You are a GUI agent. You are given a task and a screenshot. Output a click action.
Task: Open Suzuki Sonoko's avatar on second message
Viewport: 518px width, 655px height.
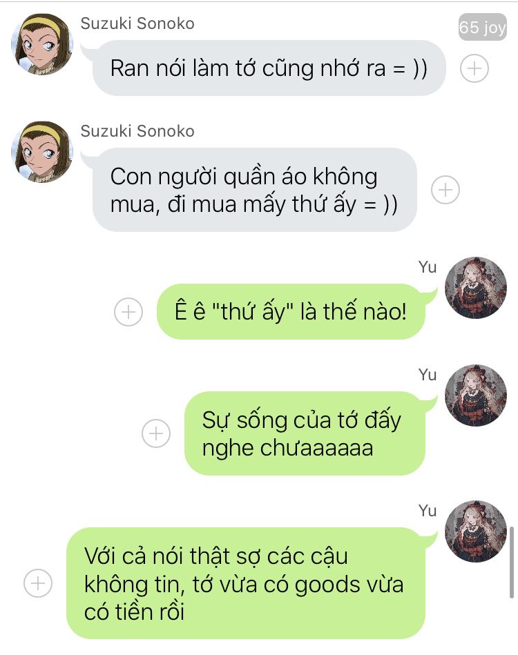point(42,152)
